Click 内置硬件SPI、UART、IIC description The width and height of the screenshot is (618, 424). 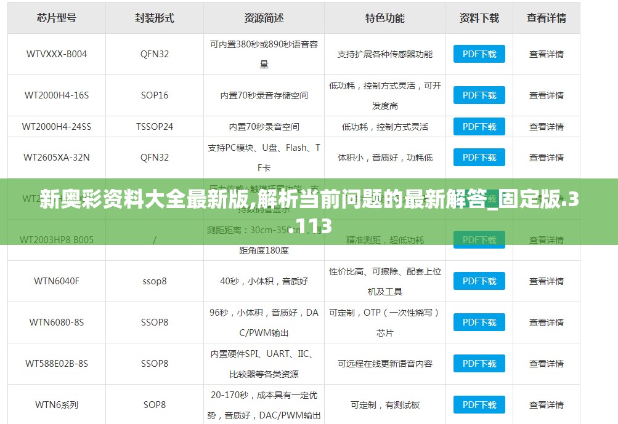tap(264, 364)
